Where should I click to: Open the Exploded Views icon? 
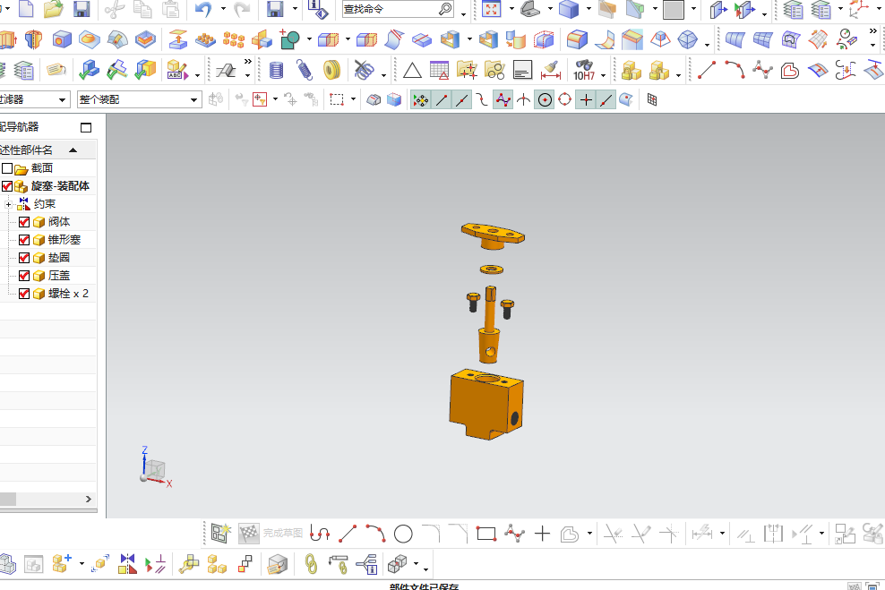click(398, 563)
